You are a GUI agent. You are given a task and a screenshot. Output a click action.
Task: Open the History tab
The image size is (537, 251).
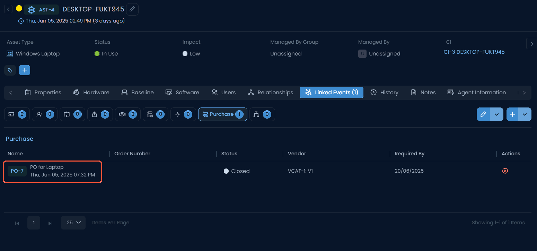385,93
